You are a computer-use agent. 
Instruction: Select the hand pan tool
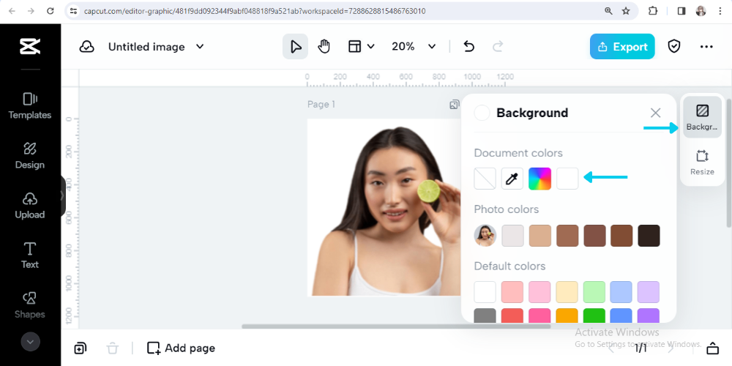[x=324, y=46]
